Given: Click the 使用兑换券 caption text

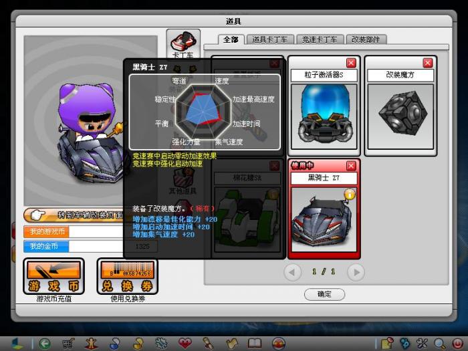Looking at the screenshot, I should click(128, 299).
